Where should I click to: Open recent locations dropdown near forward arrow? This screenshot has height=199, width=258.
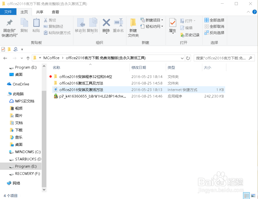coord(22,58)
